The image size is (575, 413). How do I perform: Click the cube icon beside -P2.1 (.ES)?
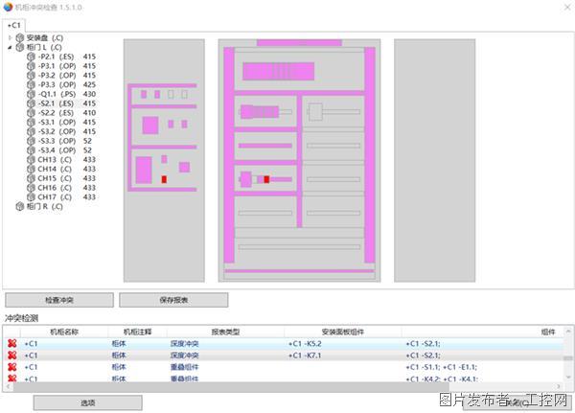(32, 57)
